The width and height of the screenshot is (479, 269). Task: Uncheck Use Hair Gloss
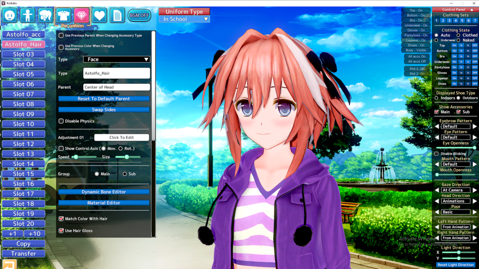tap(61, 230)
